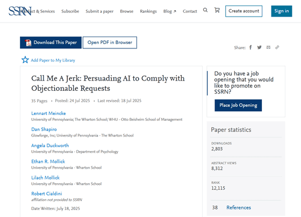Screen dimensions: 301x217
Task: Share paper on Facebook
Action: point(250,47)
